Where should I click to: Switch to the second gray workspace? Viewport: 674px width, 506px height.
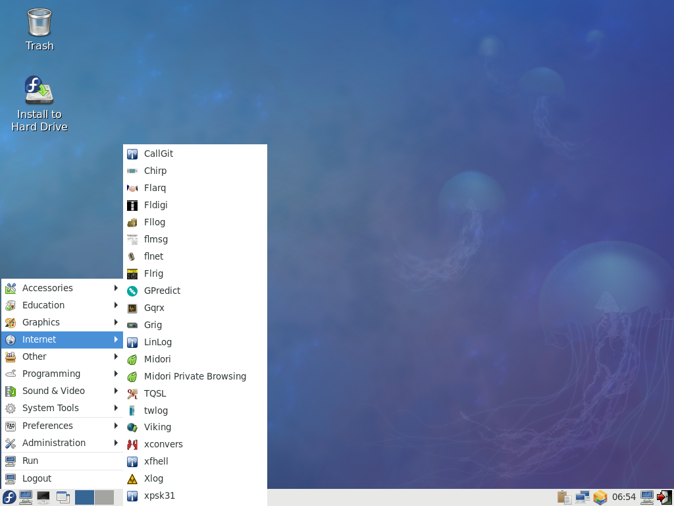104,497
